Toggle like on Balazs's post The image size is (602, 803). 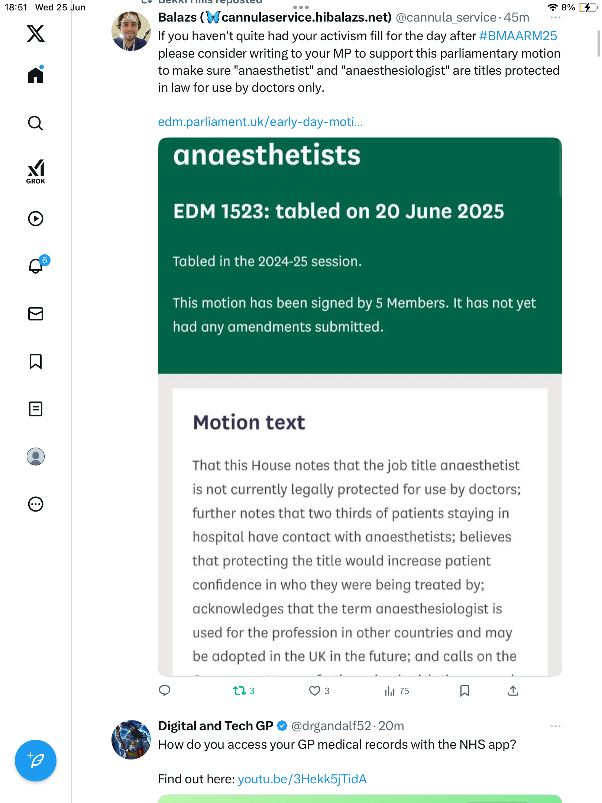(319, 691)
